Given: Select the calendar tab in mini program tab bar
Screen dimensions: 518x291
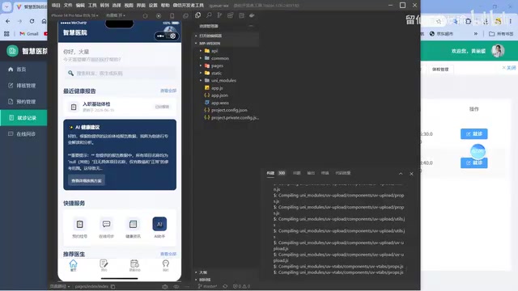Looking at the screenshot, I should click(134, 265).
